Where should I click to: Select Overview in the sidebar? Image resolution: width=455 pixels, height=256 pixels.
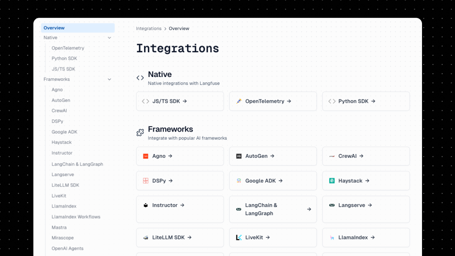[x=54, y=28]
